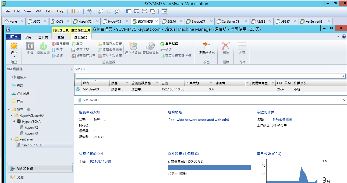This screenshot has width=347, height=183.
Task: Click the green 開啟電源 power icon
Action: click(43, 46)
